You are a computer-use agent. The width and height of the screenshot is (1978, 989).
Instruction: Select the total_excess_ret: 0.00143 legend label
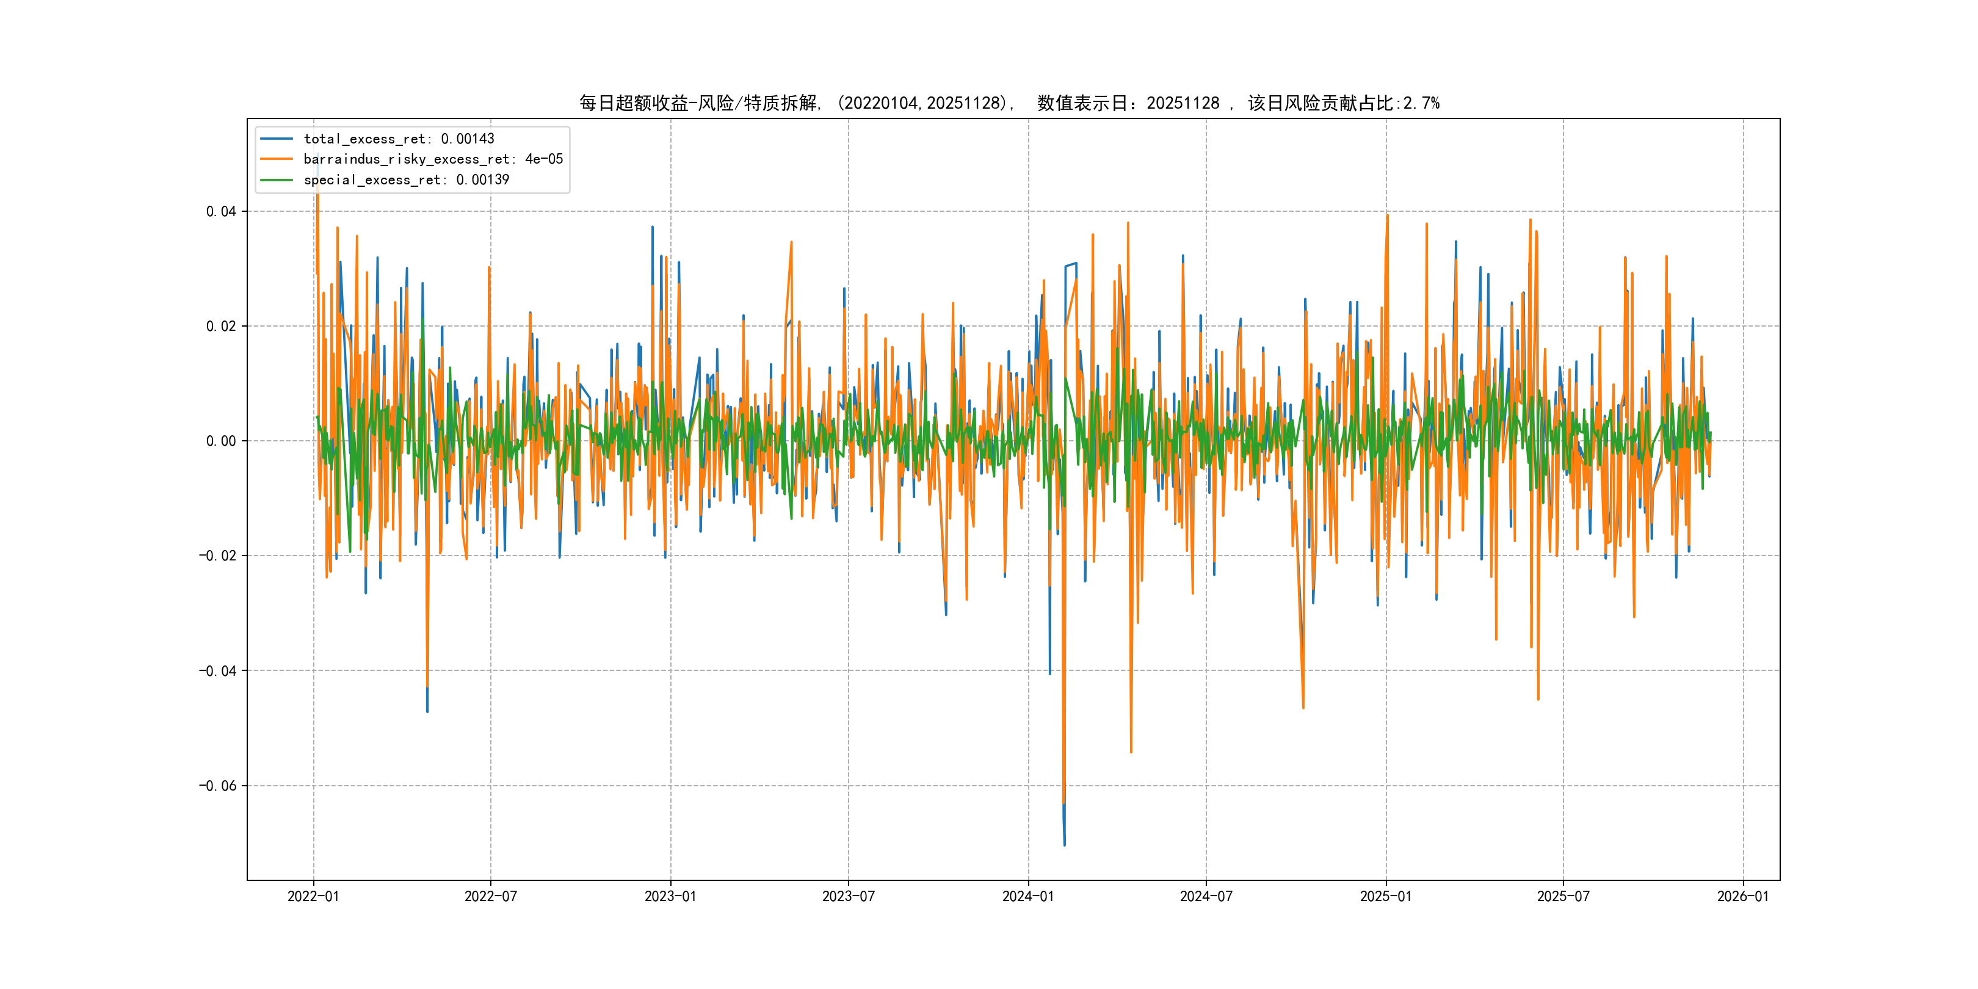click(x=399, y=139)
